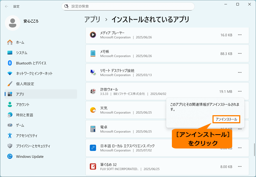Click the アカウント person icon

point(10,105)
